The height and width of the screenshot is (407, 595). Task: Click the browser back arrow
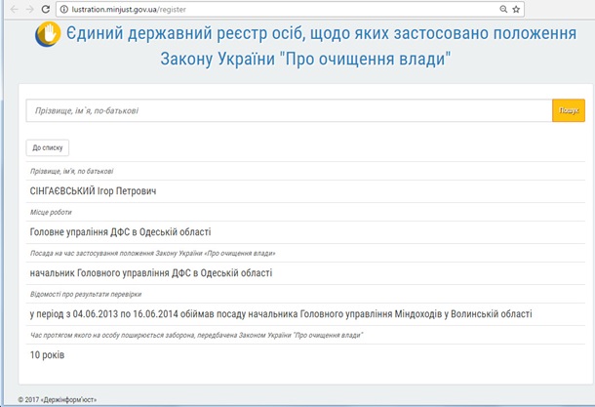9,8
